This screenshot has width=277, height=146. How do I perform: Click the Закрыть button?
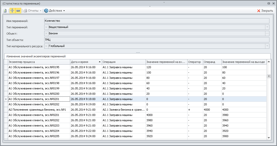point(265,11)
